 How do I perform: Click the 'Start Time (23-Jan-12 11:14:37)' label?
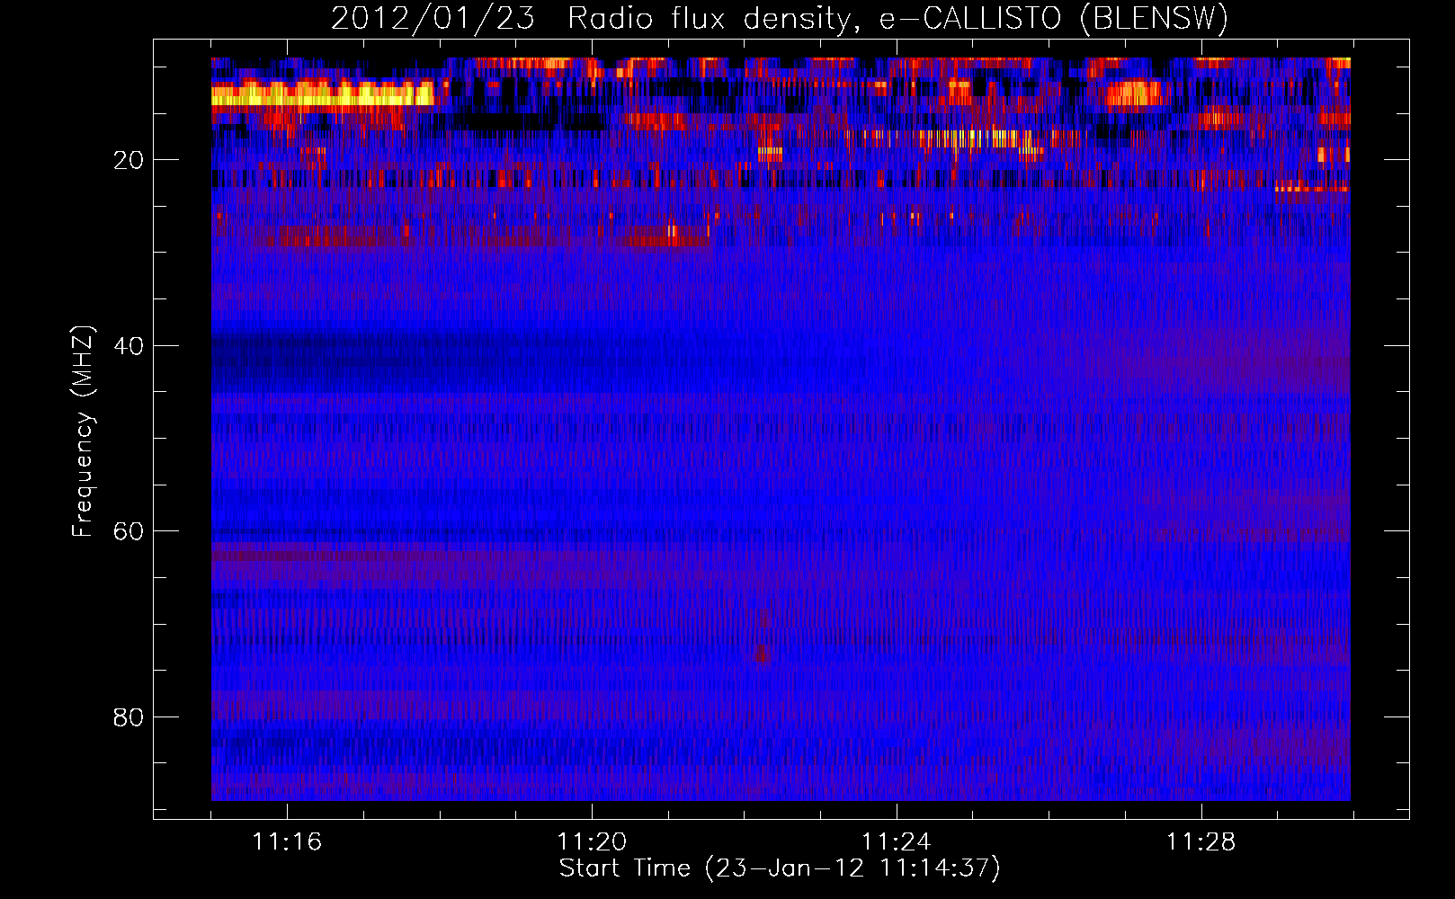point(780,868)
